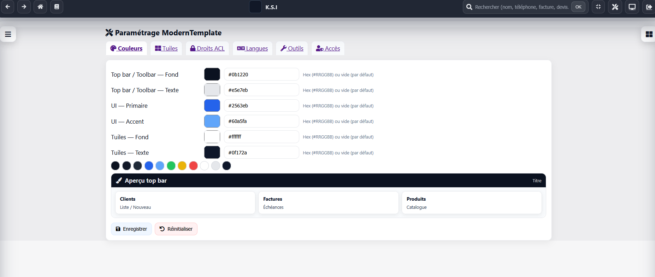The image size is (655, 277).
Task: Select the Droits ACL tab
Action: (207, 48)
